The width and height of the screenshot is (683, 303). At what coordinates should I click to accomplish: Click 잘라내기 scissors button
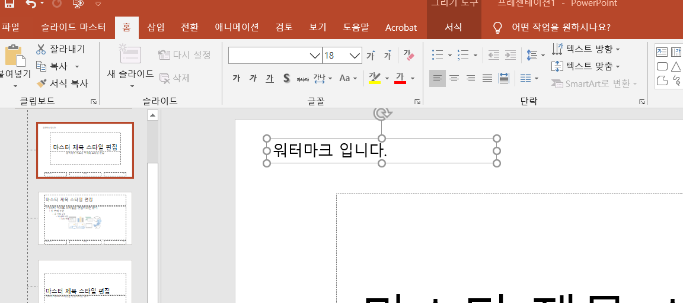tap(61, 49)
